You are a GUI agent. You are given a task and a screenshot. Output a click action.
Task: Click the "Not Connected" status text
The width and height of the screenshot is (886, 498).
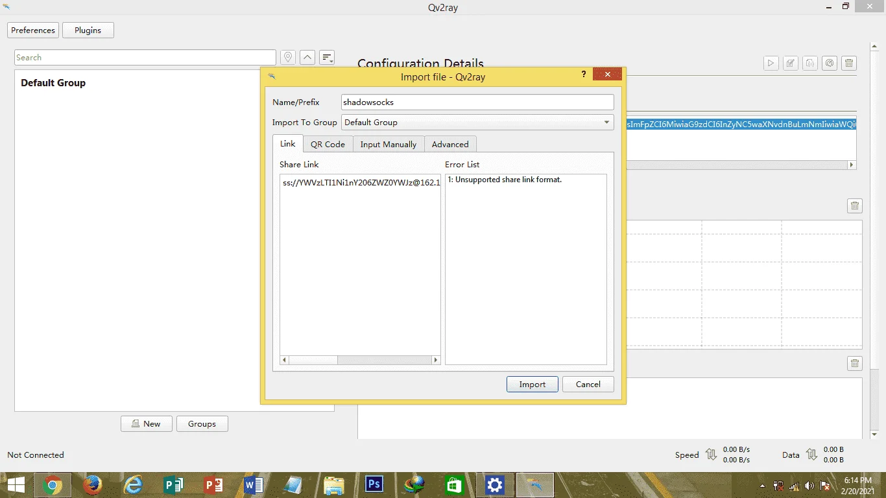(36, 455)
